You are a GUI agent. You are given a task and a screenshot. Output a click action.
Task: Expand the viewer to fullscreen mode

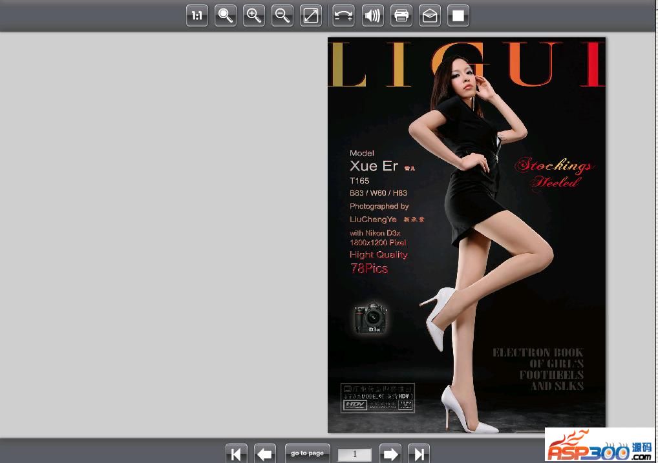click(311, 15)
